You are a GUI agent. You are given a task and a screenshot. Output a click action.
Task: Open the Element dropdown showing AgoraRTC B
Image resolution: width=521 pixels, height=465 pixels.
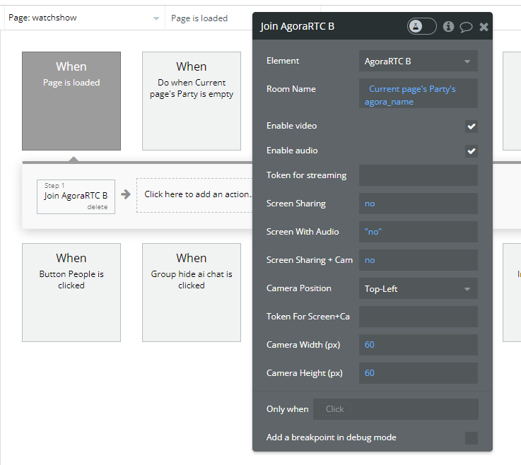pos(418,61)
